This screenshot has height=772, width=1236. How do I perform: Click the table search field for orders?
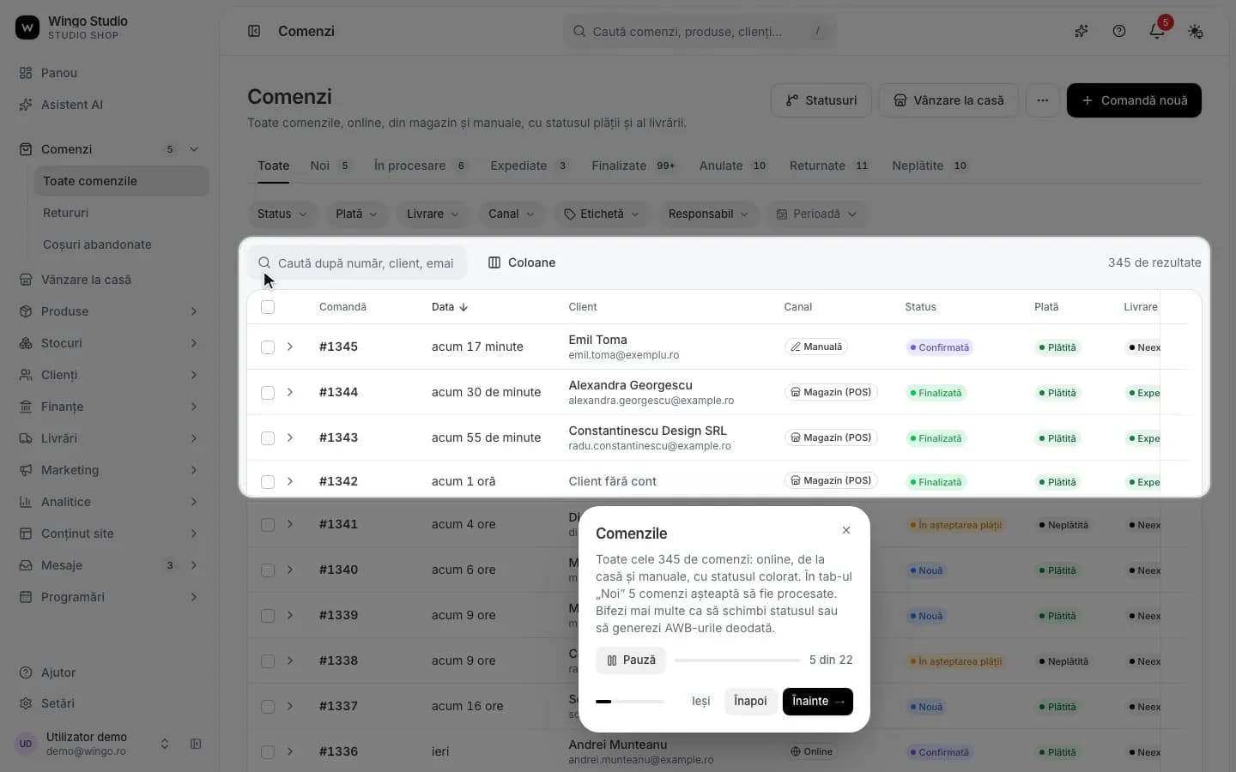[357, 262]
